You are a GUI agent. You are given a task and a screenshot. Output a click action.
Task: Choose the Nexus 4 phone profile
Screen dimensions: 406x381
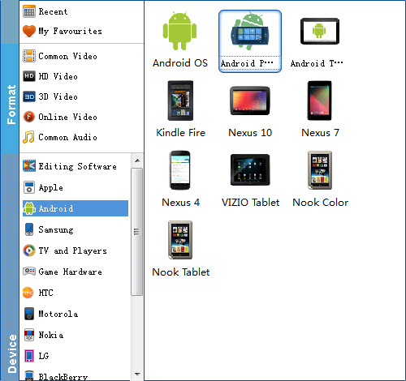(x=180, y=179)
